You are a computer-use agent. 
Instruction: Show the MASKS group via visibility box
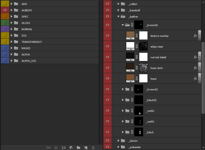click(5, 48)
